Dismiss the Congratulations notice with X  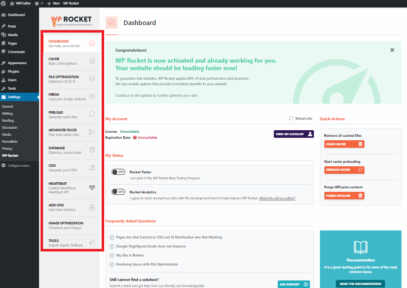392,50
